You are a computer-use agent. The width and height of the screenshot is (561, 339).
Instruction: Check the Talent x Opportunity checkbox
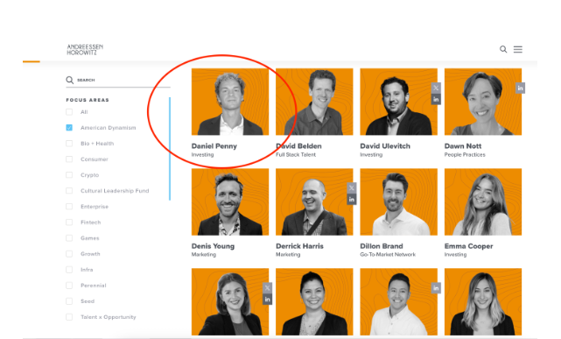pos(69,317)
